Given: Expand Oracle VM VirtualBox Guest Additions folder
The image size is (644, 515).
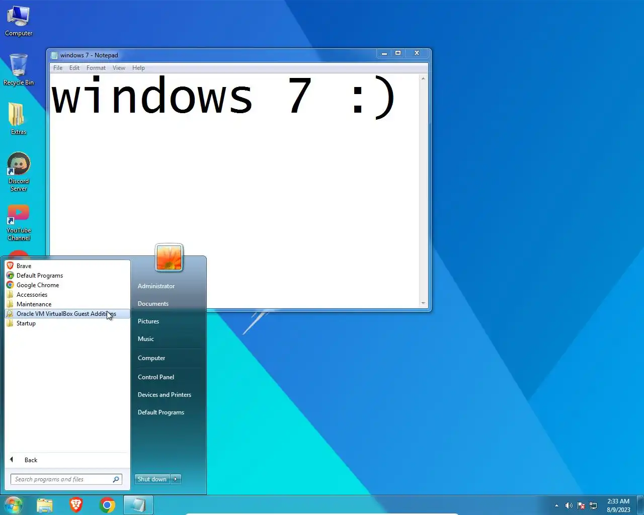Looking at the screenshot, I should pos(67,313).
